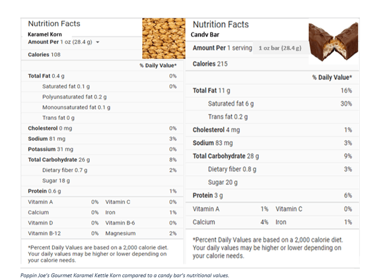Screen dimensions: 378x280
Task: Open the Karamel Korn amount dropdown arrow
Action: click(x=98, y=42)
